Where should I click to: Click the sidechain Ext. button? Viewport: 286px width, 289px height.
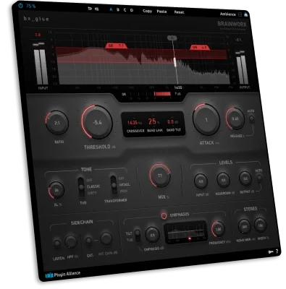89,241
